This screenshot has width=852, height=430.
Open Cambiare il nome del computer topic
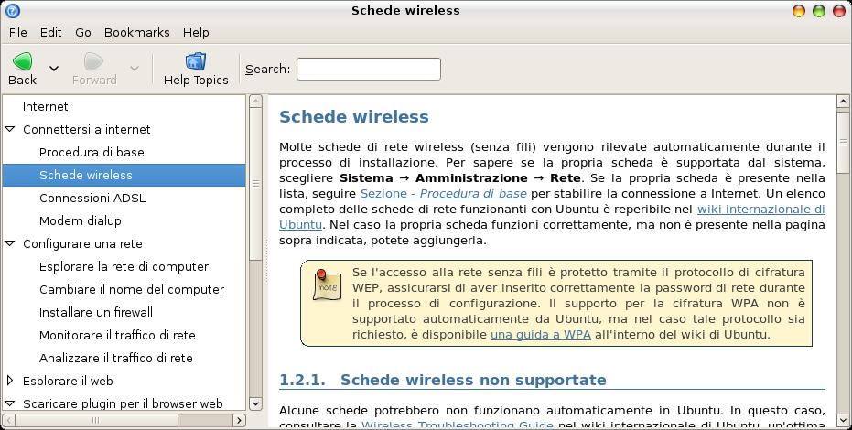point(132,289)
